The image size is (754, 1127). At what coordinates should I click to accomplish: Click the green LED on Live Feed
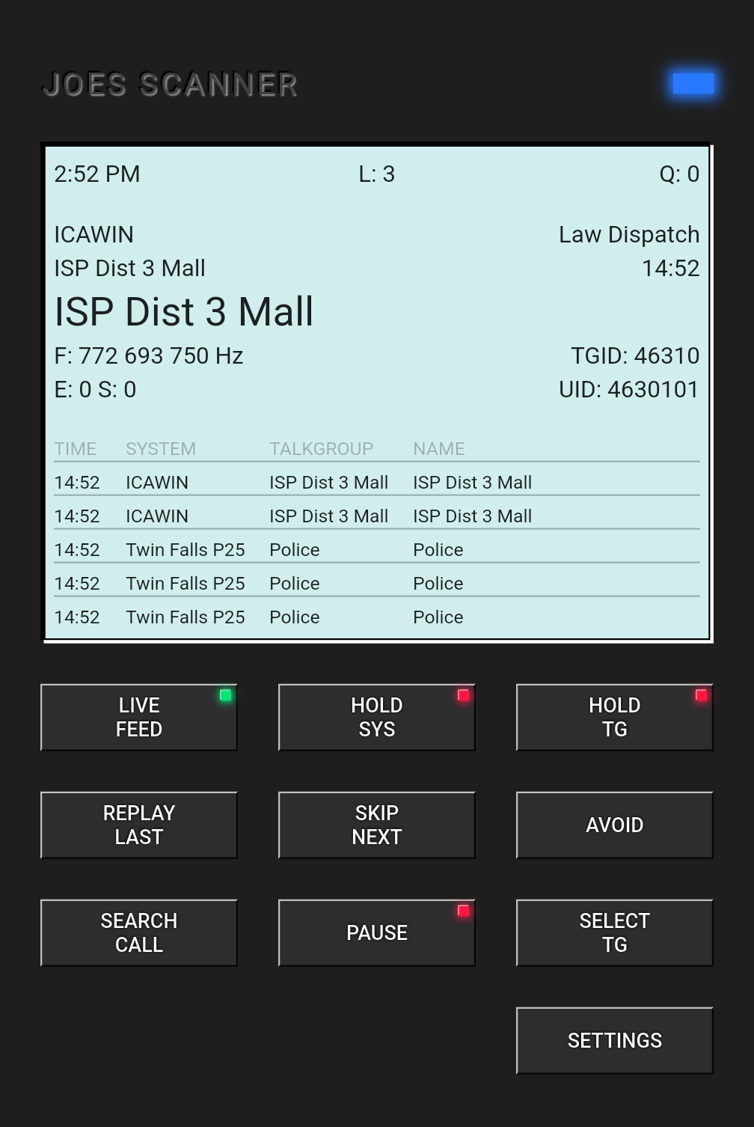coord(225,694)
